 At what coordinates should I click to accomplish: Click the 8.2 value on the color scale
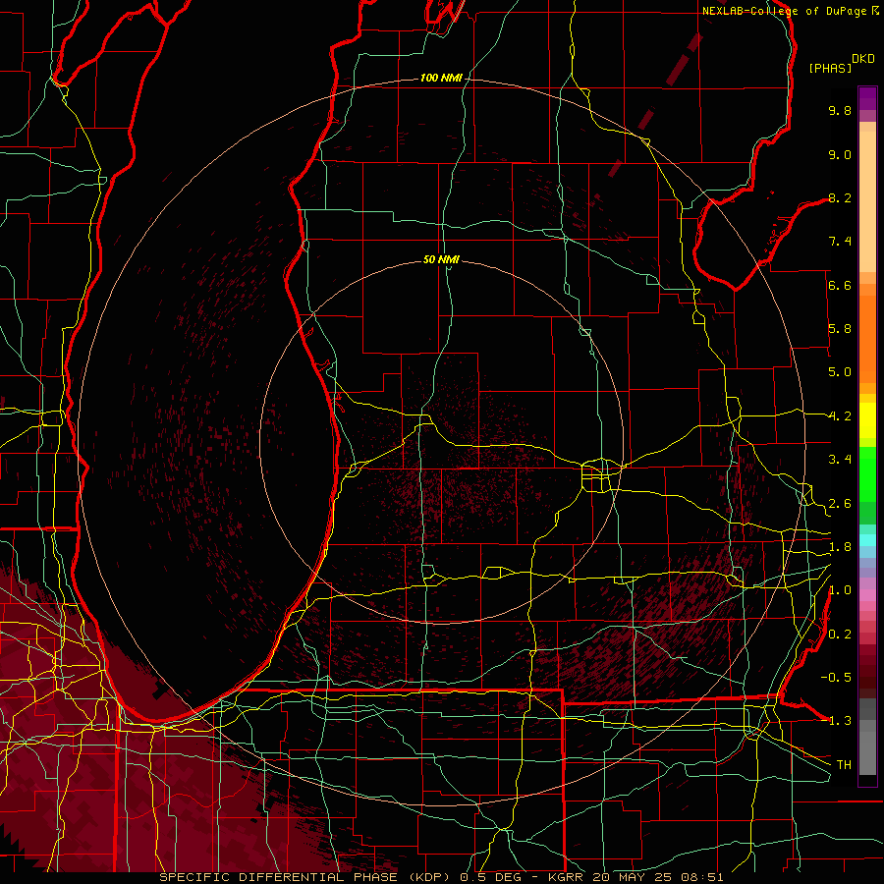pyautogui.click(x=840, y=197)
